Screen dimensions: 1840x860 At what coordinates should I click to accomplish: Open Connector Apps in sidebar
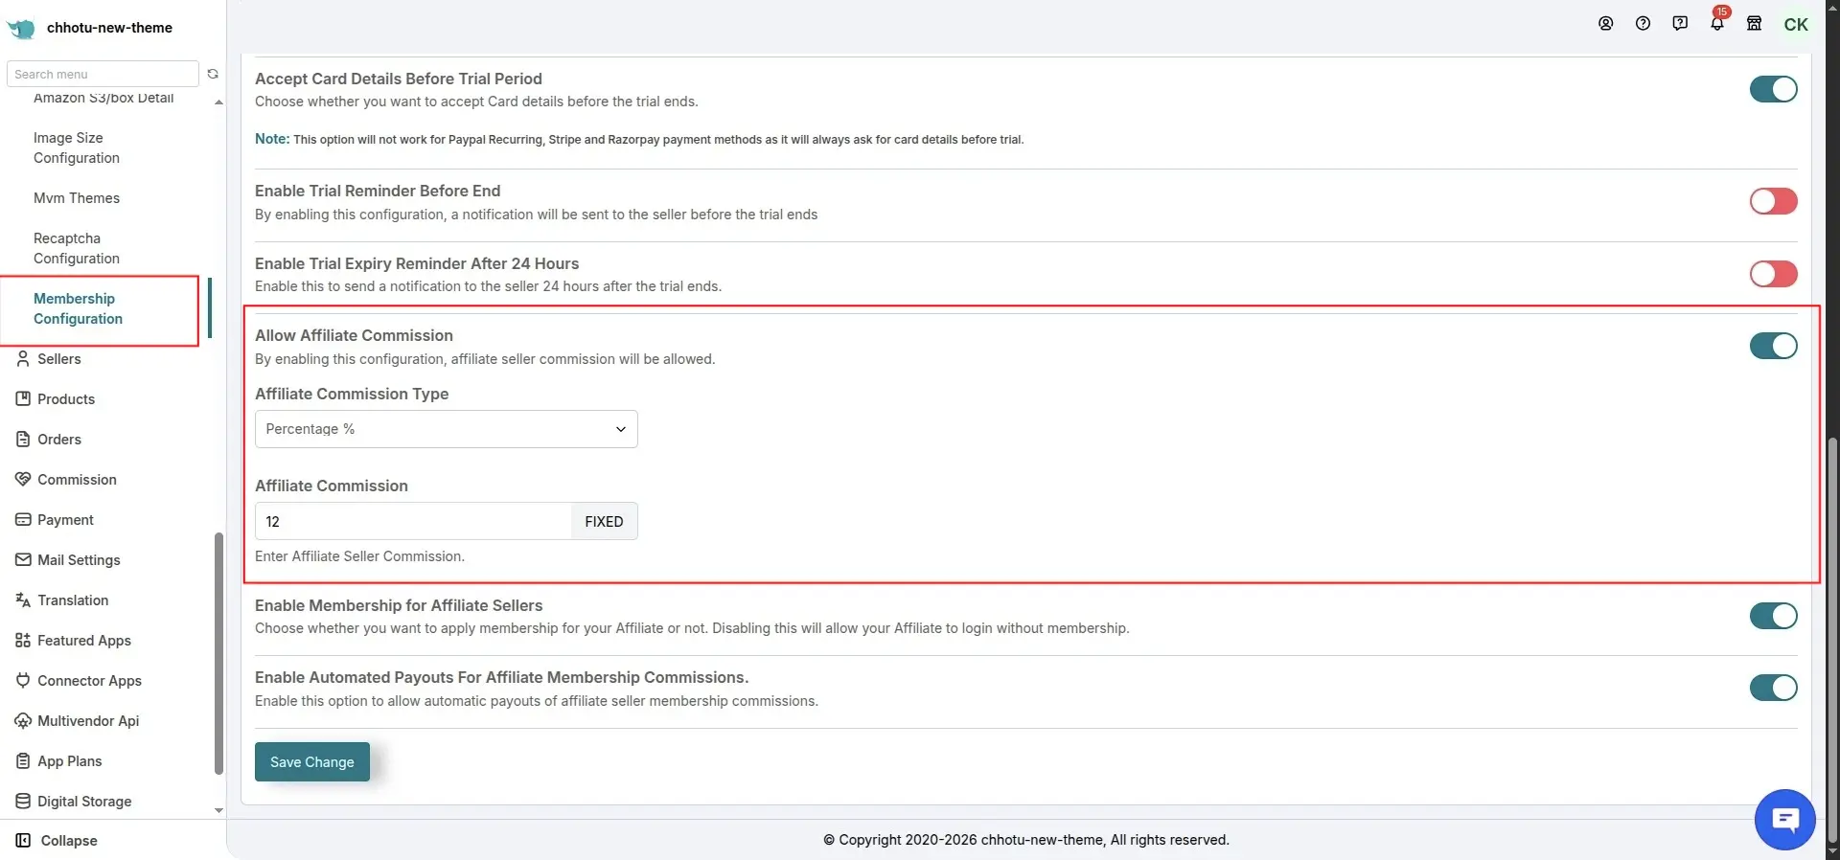coord(89,681)
